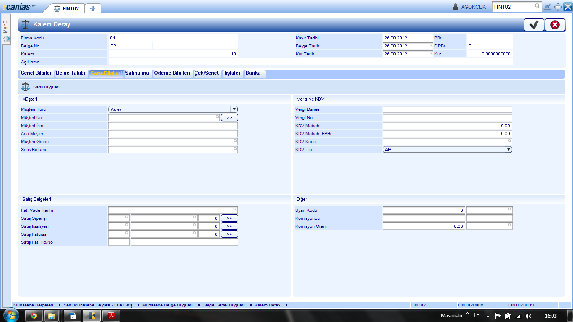
Task: Go to Yeni Muhasebe Belgesi - Elle Giriş breadcrumb
Action: pos(98,305)
